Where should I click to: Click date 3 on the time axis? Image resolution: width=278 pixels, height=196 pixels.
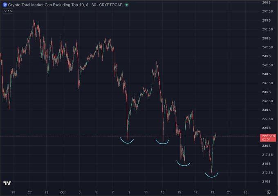pyautogui.click(x=80, y=192)
